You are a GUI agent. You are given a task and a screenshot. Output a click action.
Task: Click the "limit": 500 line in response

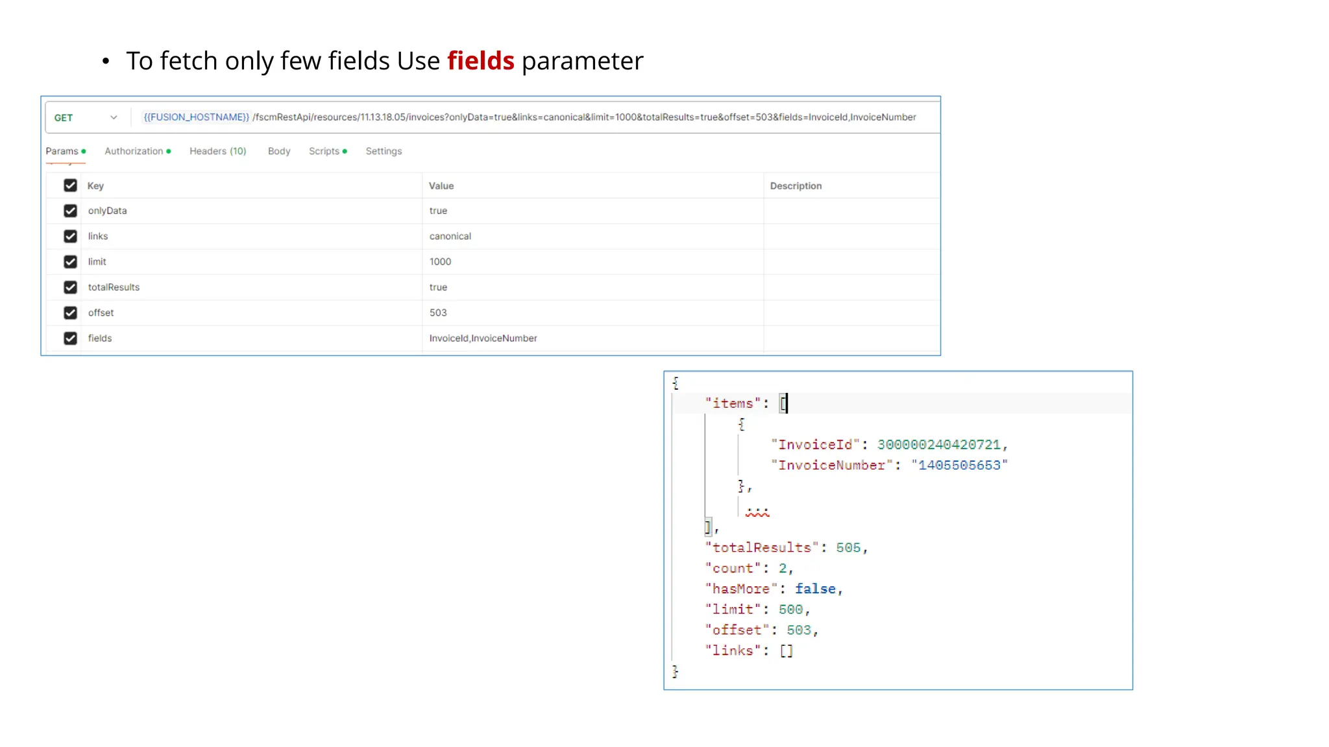(x=758, y=610)
